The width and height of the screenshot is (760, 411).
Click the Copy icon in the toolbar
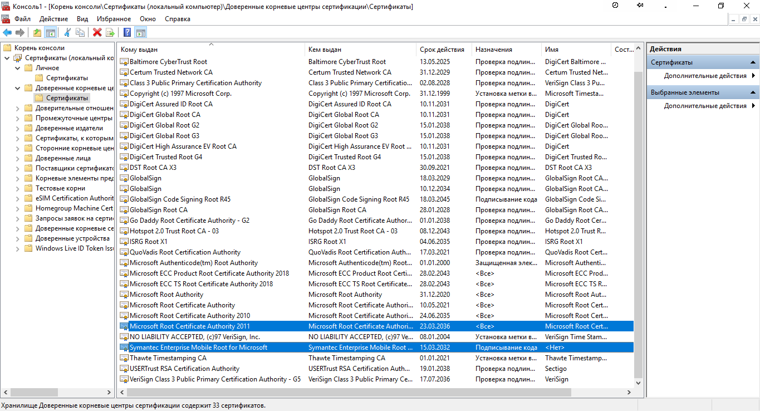coord(81,32)
